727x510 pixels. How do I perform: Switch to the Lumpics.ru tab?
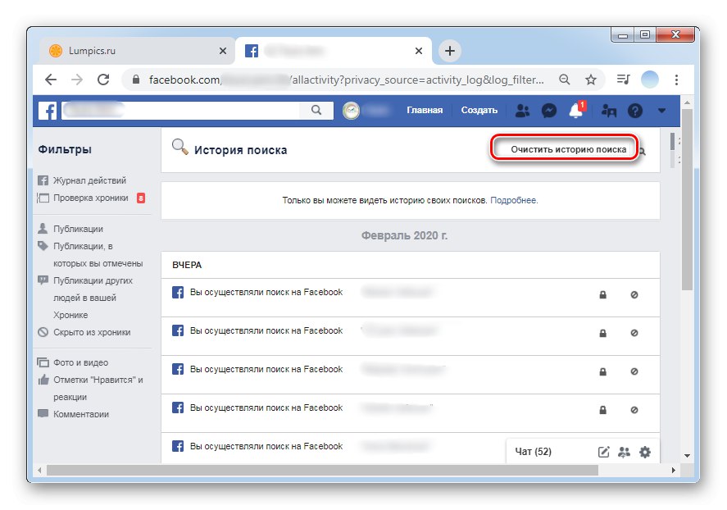pyautogui.click(x=137, y=51)
